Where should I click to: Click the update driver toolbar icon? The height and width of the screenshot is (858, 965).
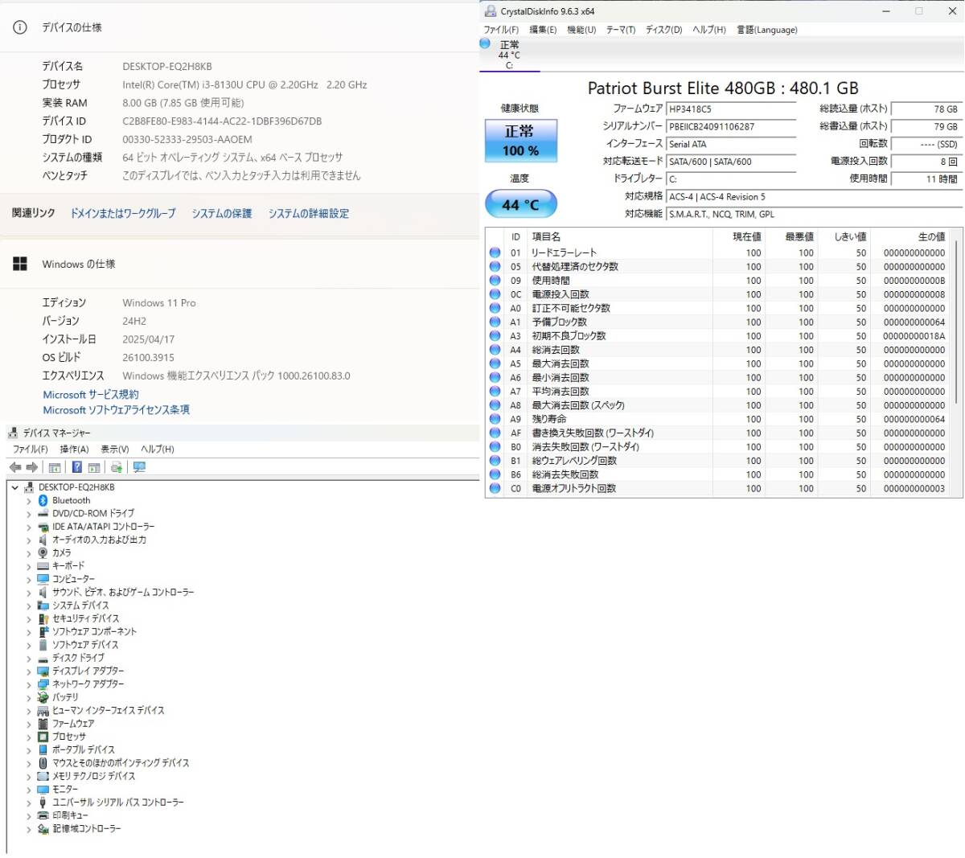point(117,467)
